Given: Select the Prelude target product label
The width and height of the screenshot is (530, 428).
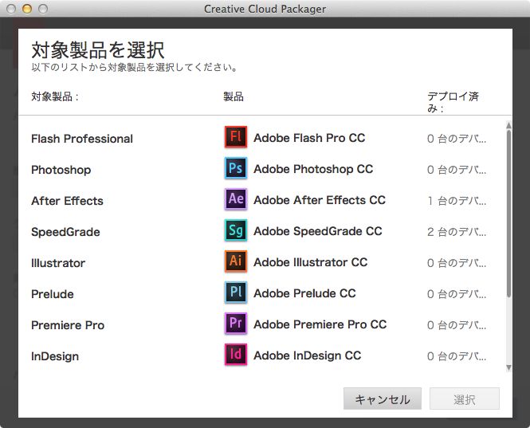Looking at the screenshot, I should click(x=53, y=294).
